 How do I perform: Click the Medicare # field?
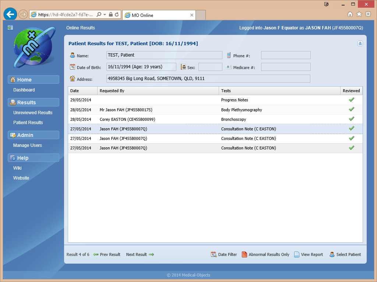click(x=286, y=67)
